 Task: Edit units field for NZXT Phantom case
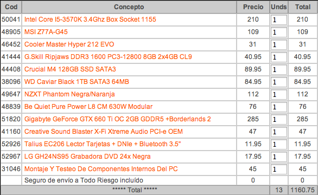279,95
